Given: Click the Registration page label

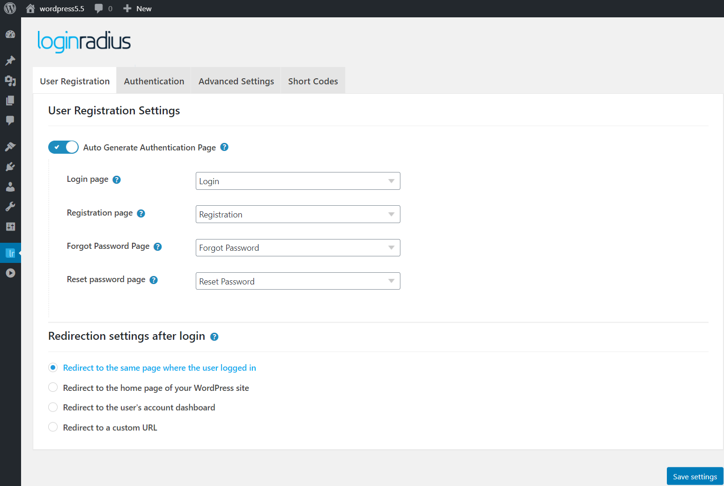Looking at the screenshot, I should (x=100, y=213).
